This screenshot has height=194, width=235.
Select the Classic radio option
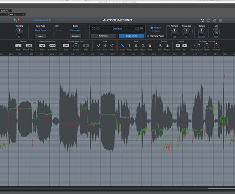click(152, 31)
